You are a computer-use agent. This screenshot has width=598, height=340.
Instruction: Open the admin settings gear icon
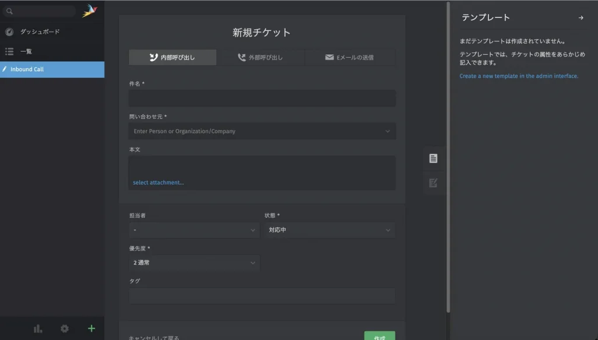pyautogui.click(x=64, y=328)
